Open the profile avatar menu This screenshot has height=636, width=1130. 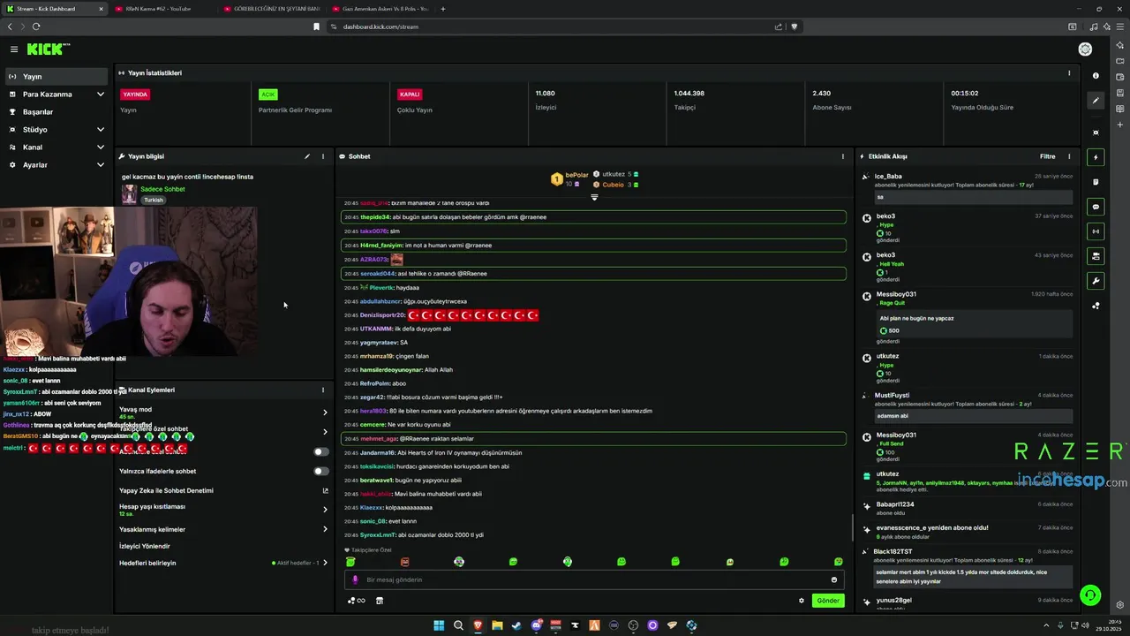tap(1085, 49)
